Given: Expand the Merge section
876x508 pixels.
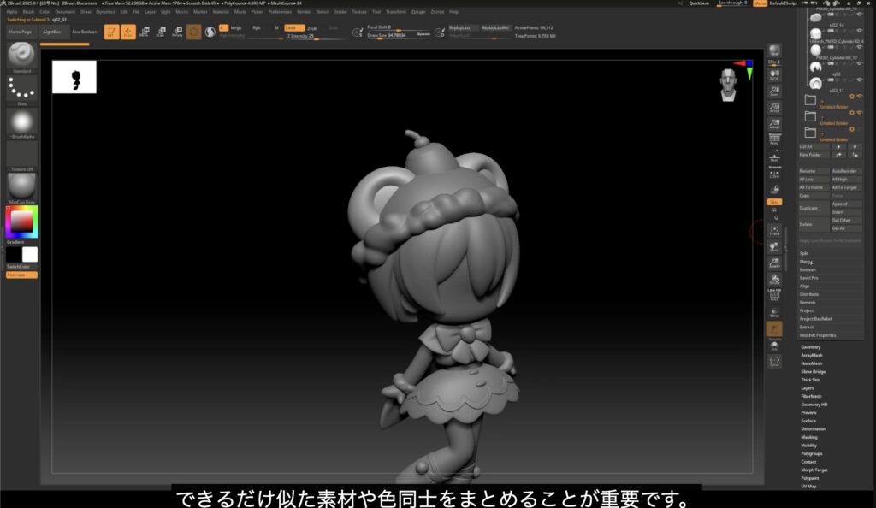Looking at the screenshot, I should coord(805,261).
